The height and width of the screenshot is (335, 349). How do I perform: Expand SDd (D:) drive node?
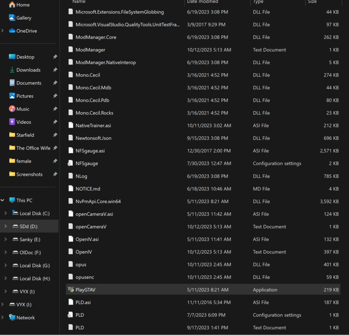click(5, 226)
